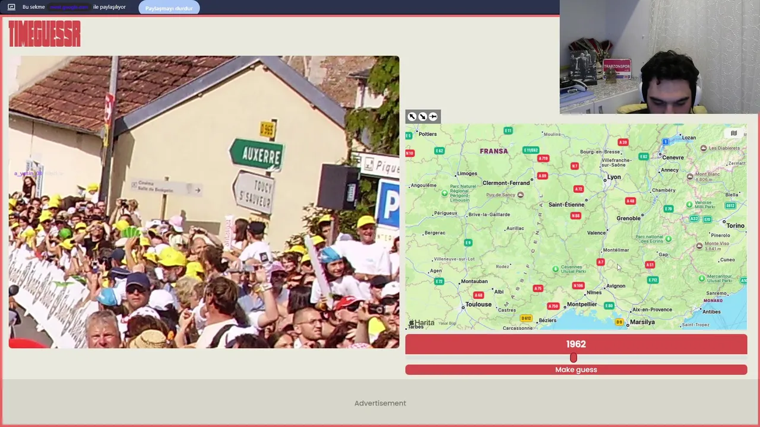Click the Périgord-Limousin park marker
The height and width of the screenshot is (427, 760).
(445, 193)
